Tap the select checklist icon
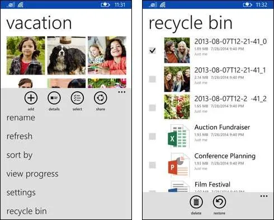 pos(77,98)
